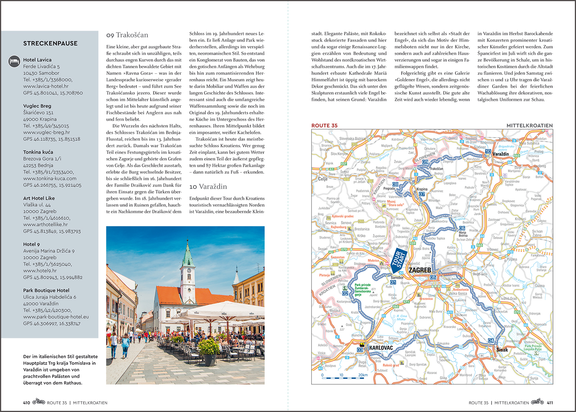Click the motorcycle icon near page number 411
This screenshot has height=412, width=576.
pyautogui.click(x=537, y=402)
